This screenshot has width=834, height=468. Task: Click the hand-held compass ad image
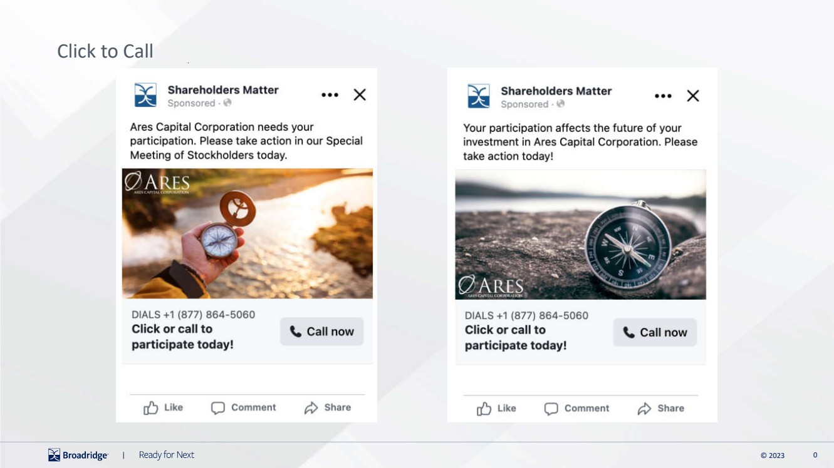tap(247, 233)
